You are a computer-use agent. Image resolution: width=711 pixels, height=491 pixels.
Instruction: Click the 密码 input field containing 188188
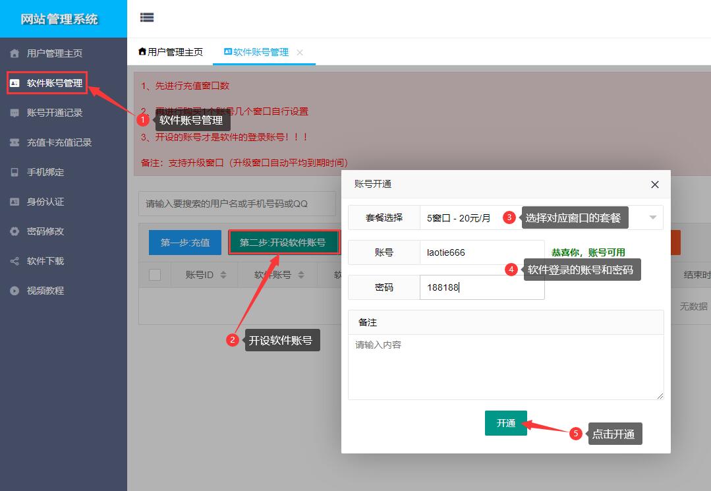[482, 287]
